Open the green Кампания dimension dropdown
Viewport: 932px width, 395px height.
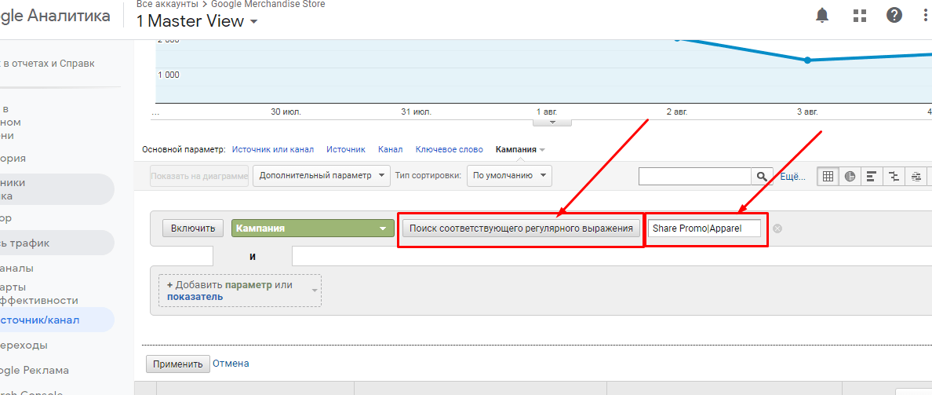(312, 229)
